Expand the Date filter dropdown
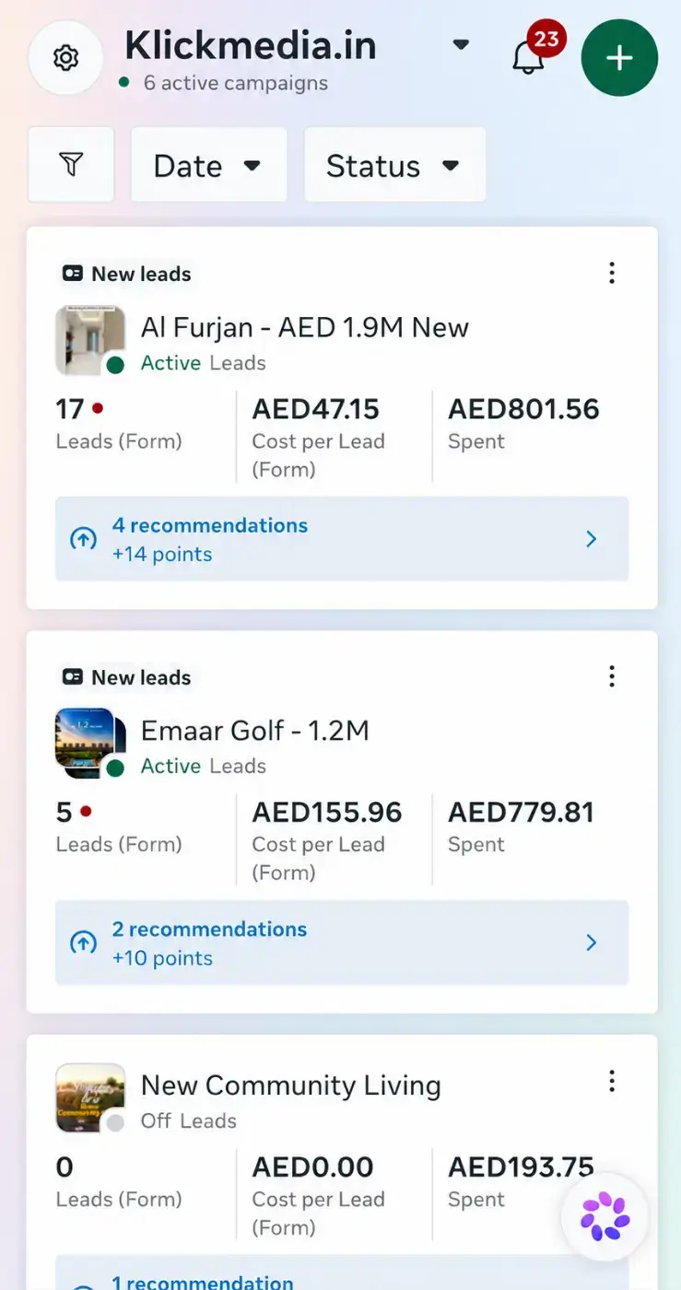Image resolution: width=681 pixels, height=1290 pixels. tap(209, 165)
